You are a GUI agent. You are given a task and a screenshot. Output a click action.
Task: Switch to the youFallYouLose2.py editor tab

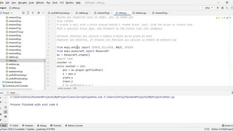pyautogui.click(x=60, y=13)
